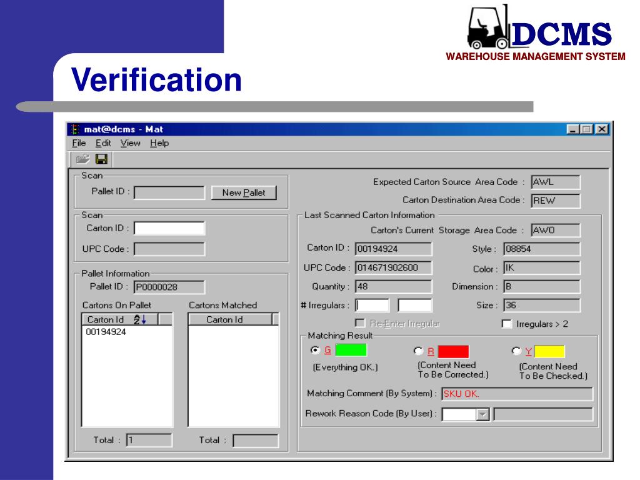640x480 pixels.
Task: Click the Matching Comment field SKU OK.
Action: 517,394
